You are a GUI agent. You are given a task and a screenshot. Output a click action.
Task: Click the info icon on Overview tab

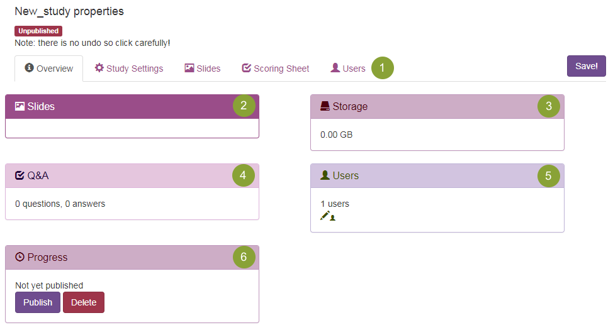[29, 68]
